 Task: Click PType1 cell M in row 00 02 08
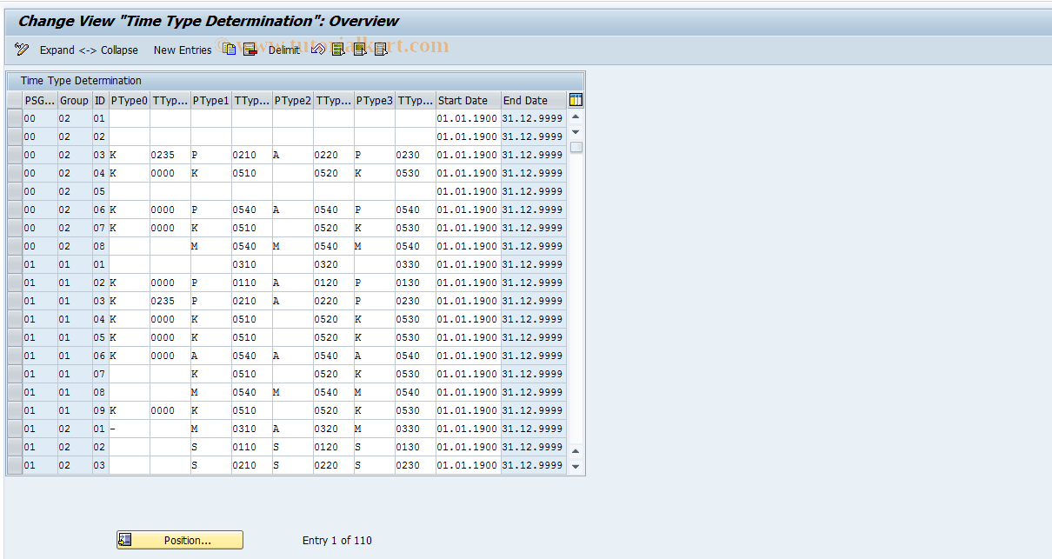click(211, 246)
